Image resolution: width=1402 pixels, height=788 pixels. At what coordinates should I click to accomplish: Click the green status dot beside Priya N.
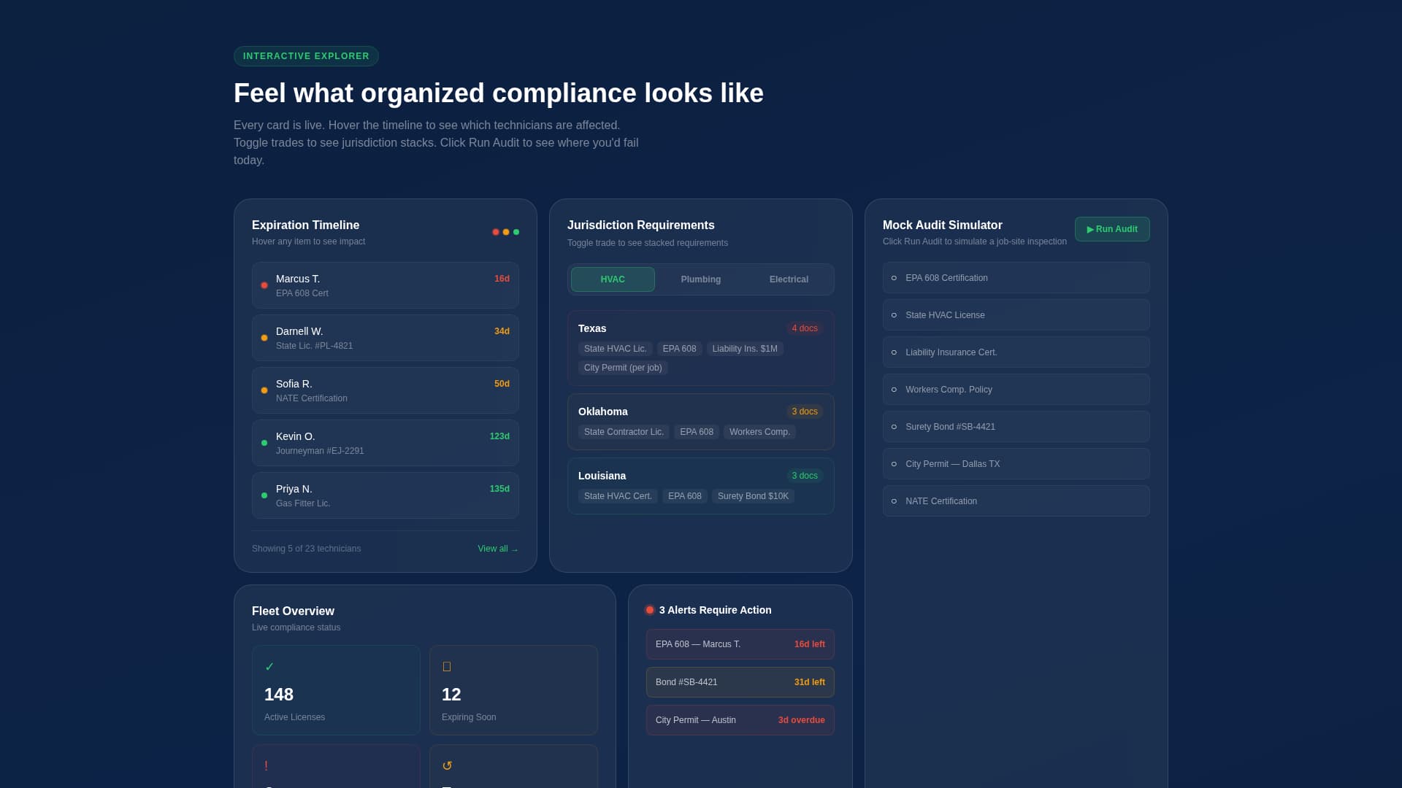(x=264, y=495)
